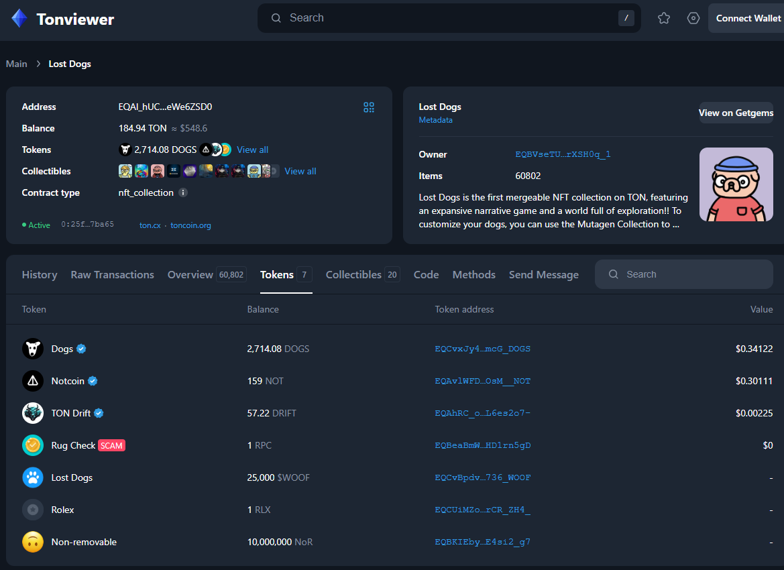Click the Lost Dogs paw token logo
Screen dimensions: 784x570
(33, 477)
